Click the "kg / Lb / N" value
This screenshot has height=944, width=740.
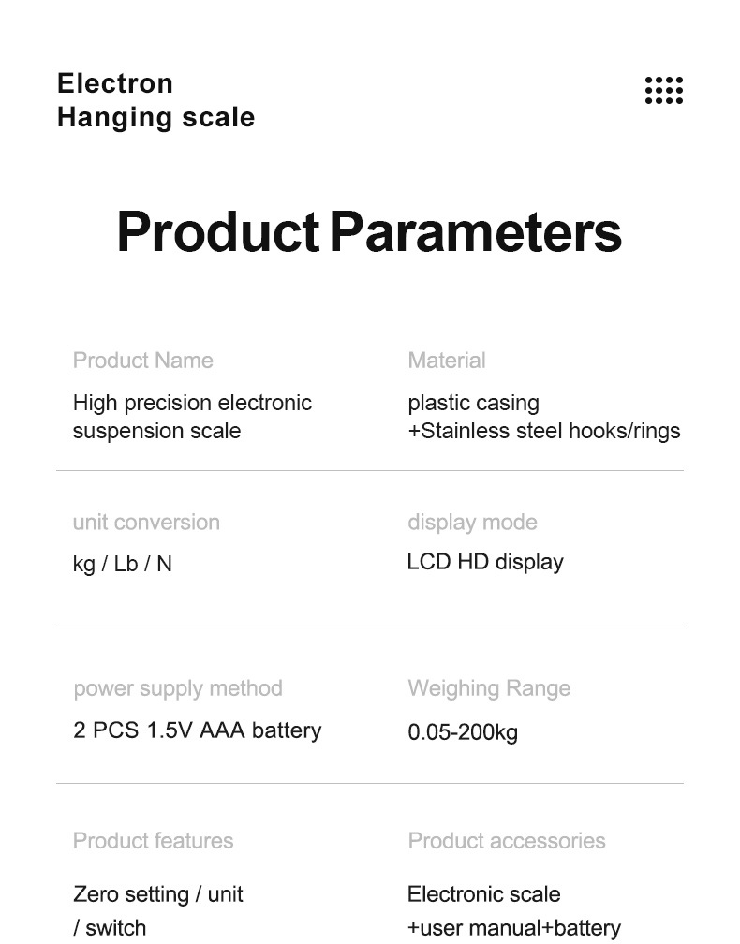point(123,564)
